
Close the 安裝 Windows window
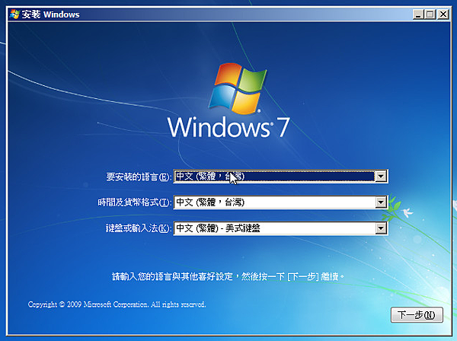tap(443, 14)
